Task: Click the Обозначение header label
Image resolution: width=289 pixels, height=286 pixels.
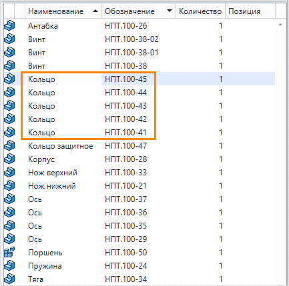Action: click(129, 11)
